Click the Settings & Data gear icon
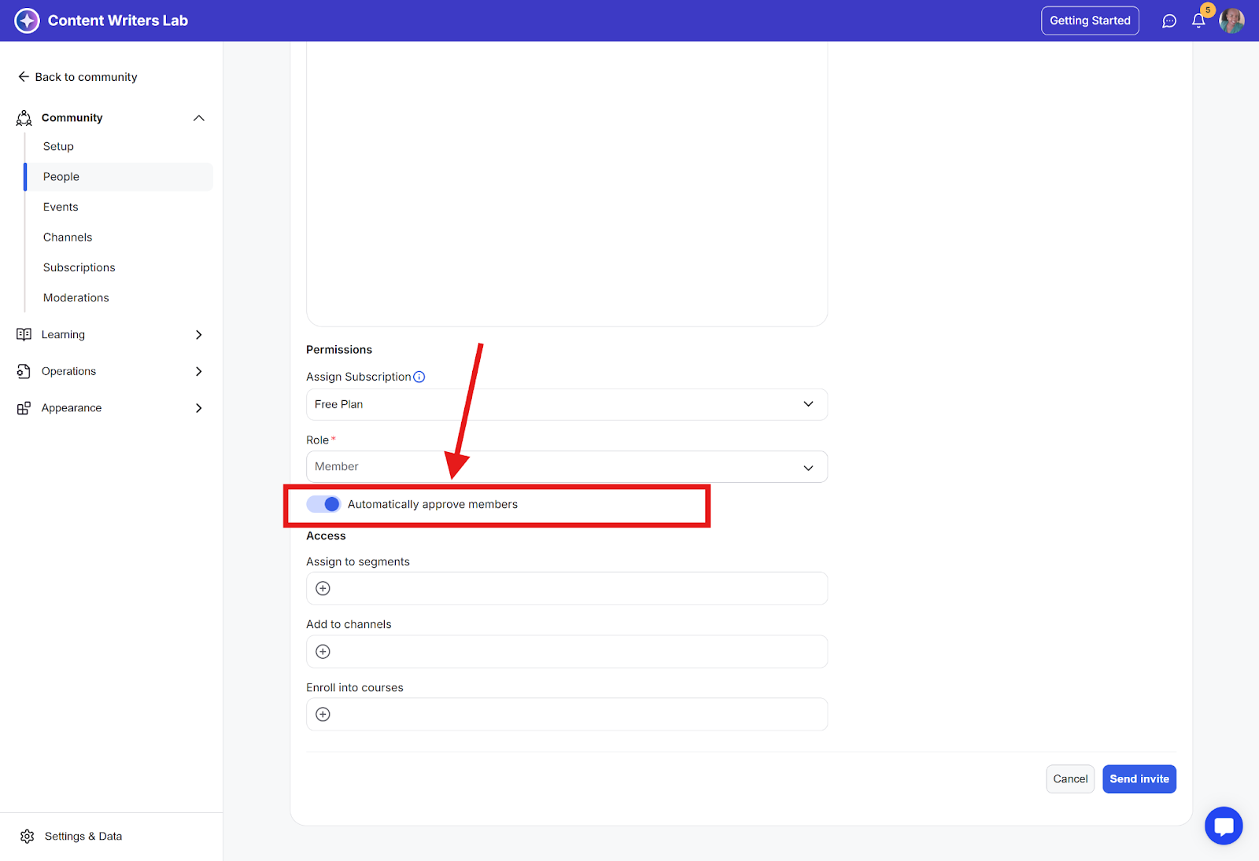The width and height of the screenshot is (1259, 861). [x=28, y=836]
